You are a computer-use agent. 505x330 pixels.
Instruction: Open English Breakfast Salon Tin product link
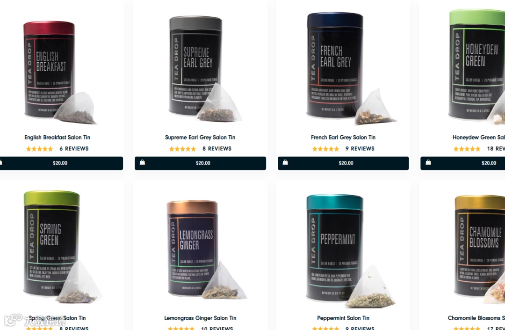[58, 137]
